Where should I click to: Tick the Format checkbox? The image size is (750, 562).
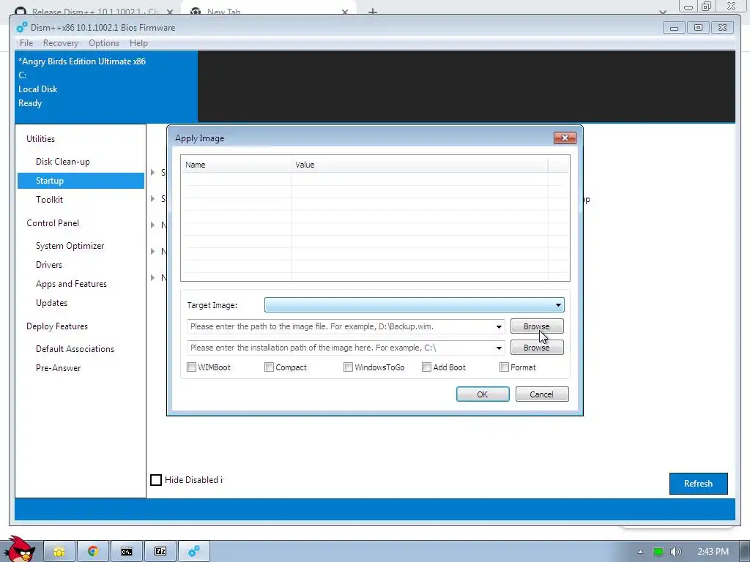coord(504,367)
